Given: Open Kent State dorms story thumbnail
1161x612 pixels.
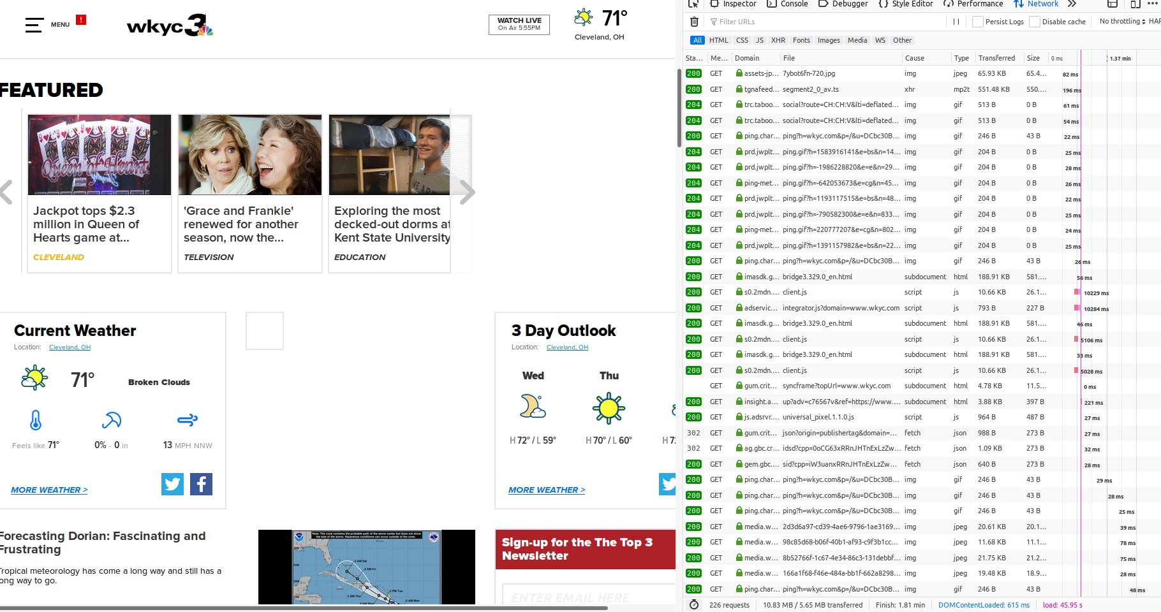Looking at the screenshot, I should coord(390,155).
